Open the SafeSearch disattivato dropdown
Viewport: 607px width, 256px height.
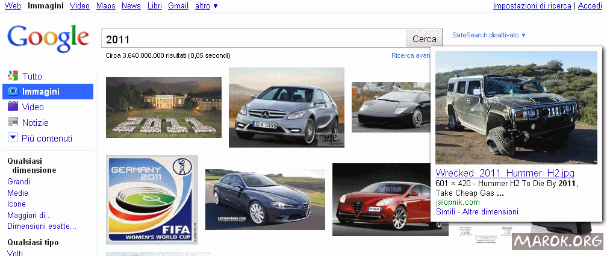point(489,35)
